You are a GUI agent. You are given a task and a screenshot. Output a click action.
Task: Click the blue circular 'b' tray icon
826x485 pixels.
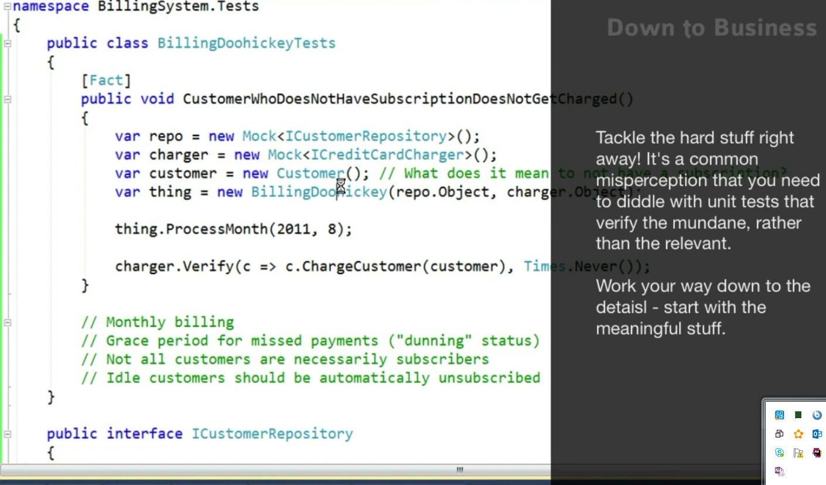[x=817, y=415]
